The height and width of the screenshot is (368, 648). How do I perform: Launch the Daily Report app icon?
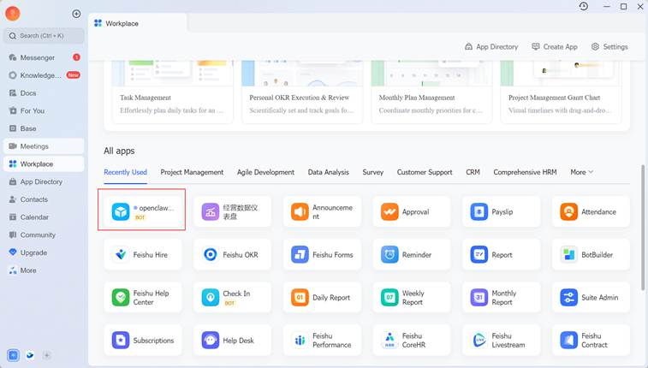coord(300,297)
